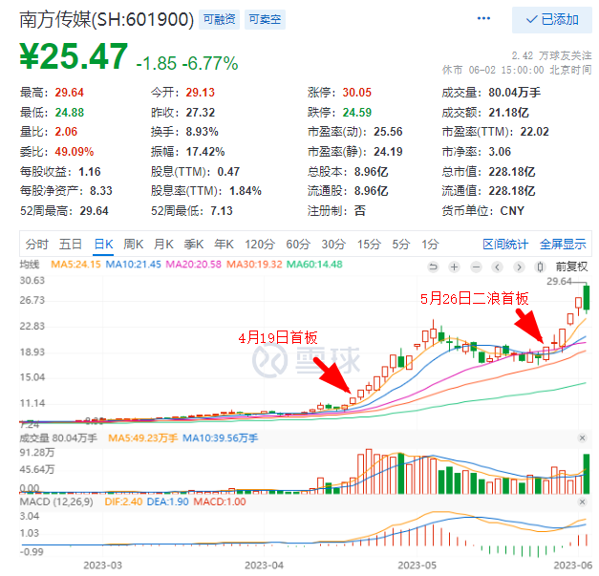Click the MA30:19.32 legend label

(254, 265)
